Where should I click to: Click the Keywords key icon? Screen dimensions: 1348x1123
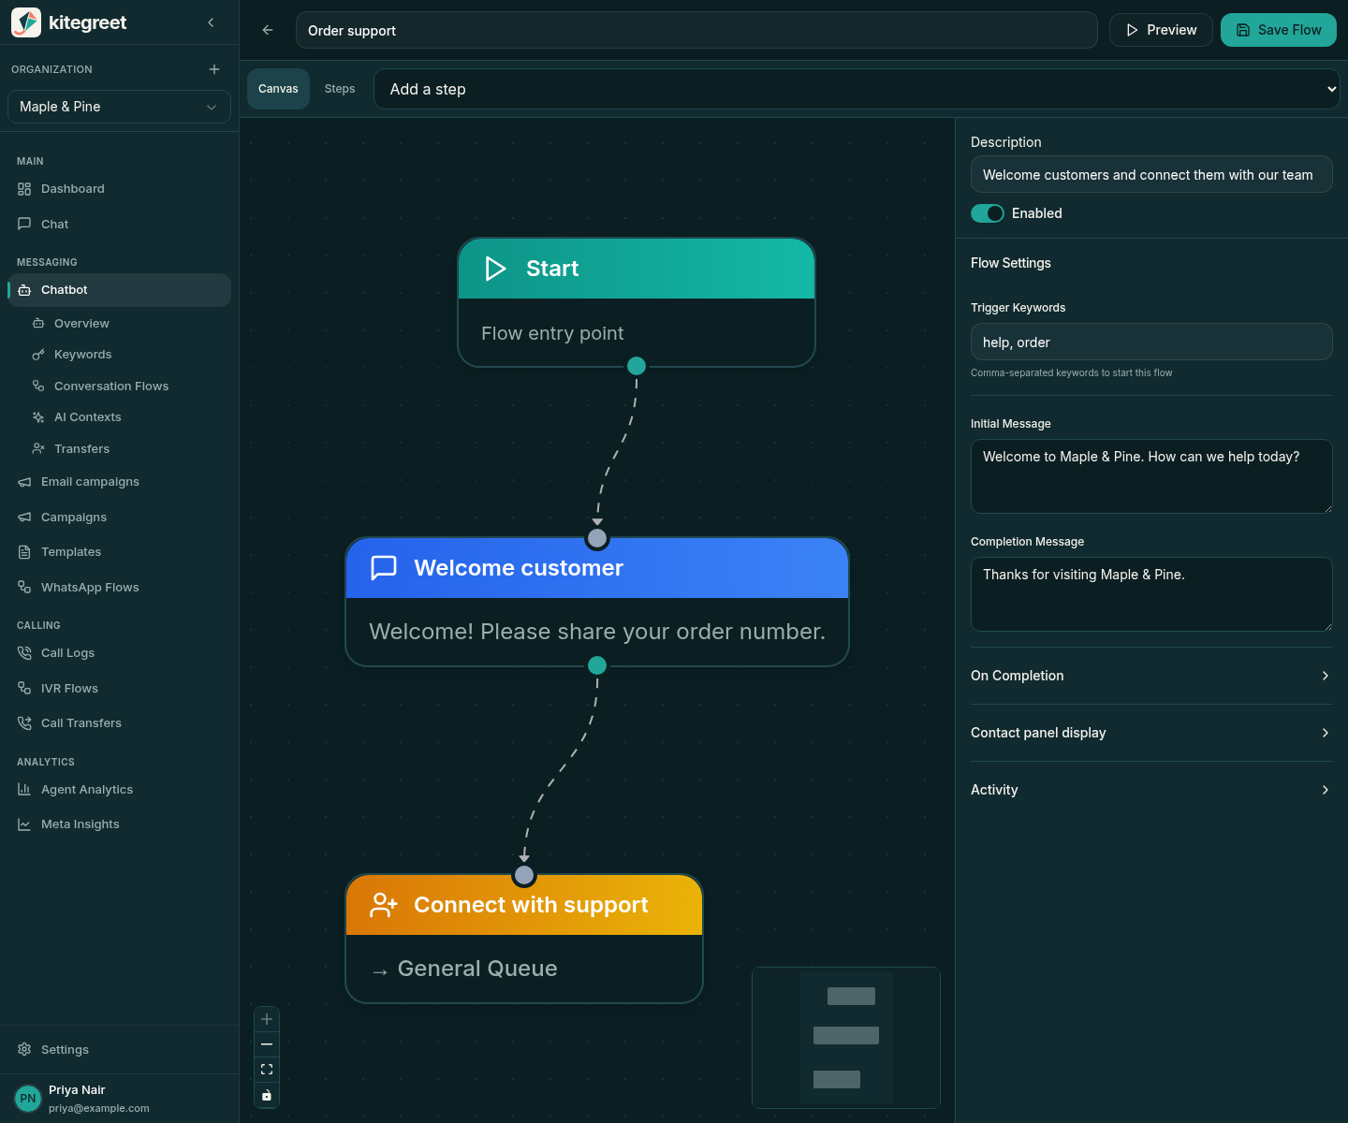tap(38, 355)
